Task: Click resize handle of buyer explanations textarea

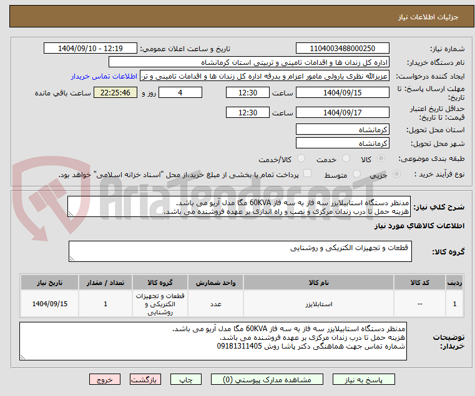Action: (23, 357)
